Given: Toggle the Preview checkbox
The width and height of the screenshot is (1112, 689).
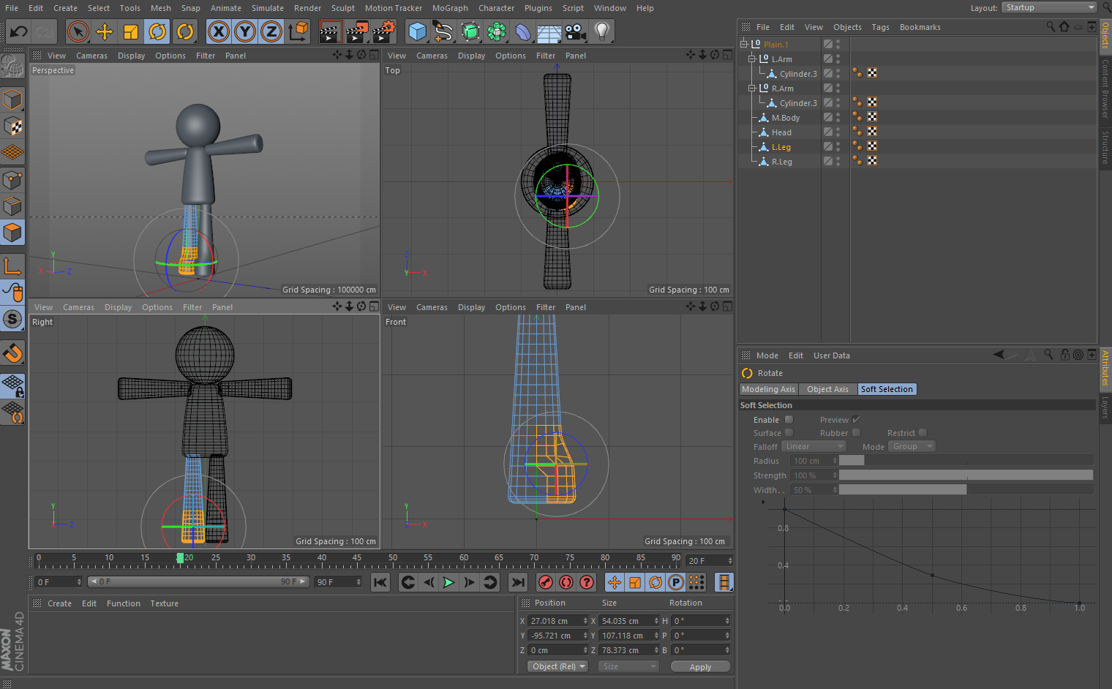Looking at the screenshot, I should click(x=856, y=420).
